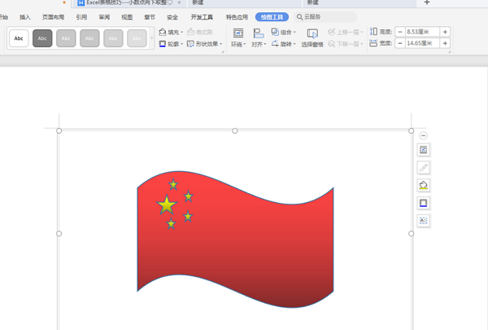Viewport: 488px width, 330px height.
Task: Increase shape height with plus button
Action: click(445, 32)
